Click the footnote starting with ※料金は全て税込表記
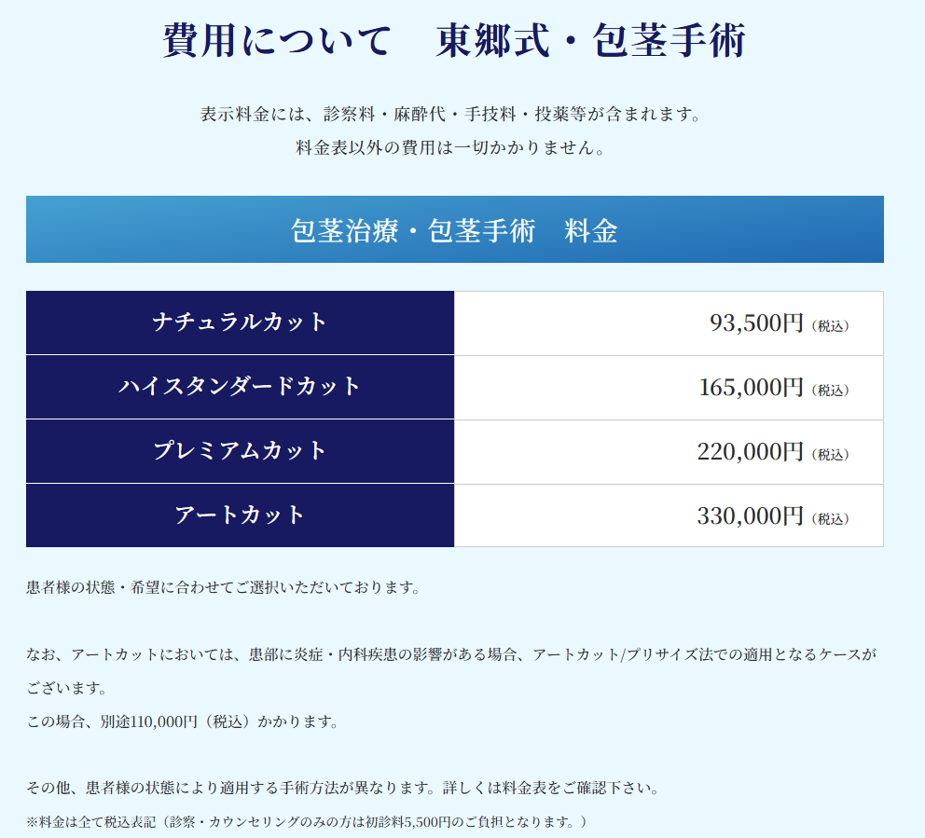This screenshot has width=925, height=838. [308, 822]
